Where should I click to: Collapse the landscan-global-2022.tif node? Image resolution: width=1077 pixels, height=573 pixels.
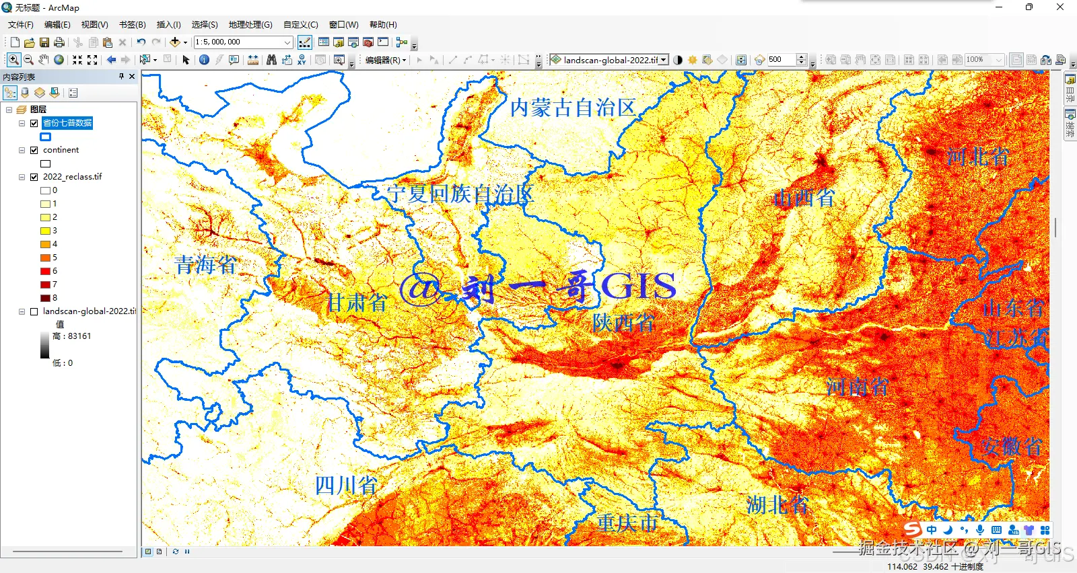coord(22,311)
